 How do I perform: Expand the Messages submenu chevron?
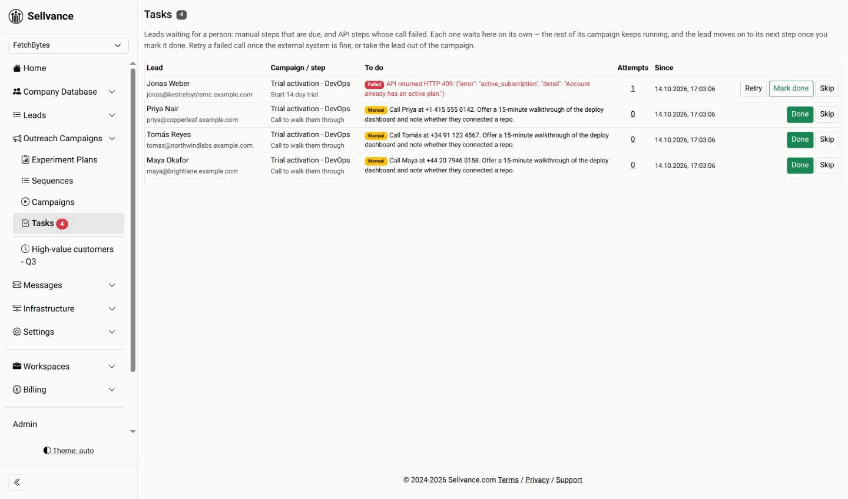pyautogui.click(x=112, y=285)
